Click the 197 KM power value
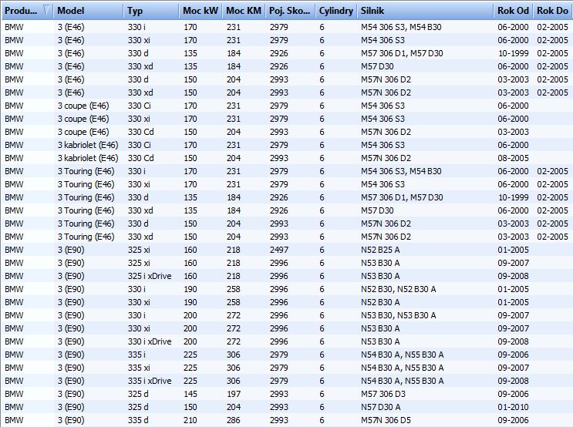Viewport: 573px width, 427px height. pos(233,394)
